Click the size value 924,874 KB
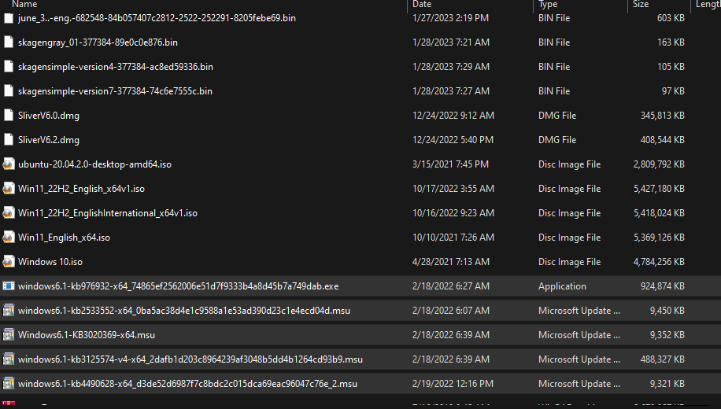Screen dimensions: 721x409 click(663, 286)
